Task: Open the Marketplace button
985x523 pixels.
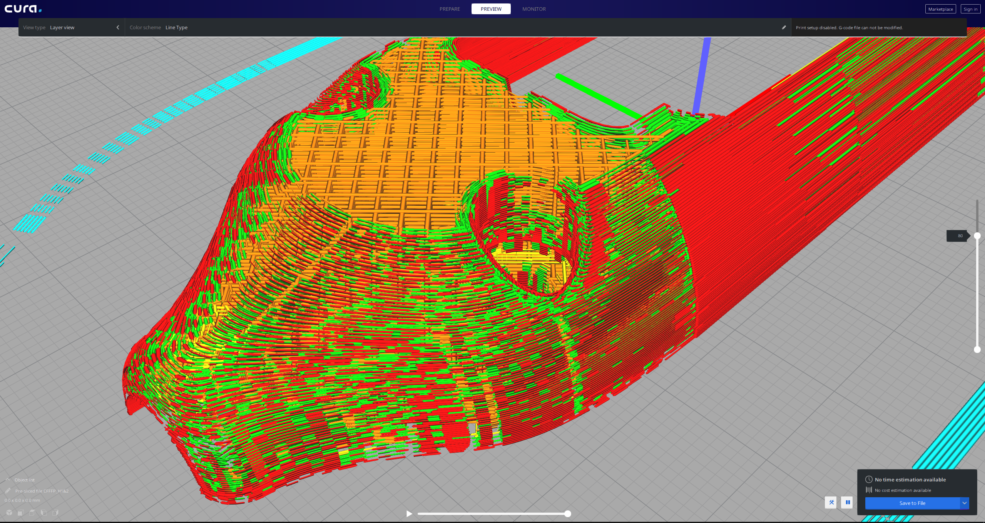Action: (x=940, y=9)
